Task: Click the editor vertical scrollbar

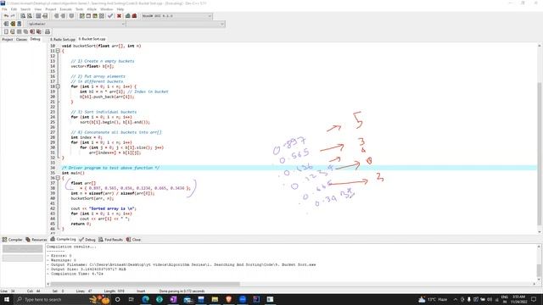Action: (x=540, y=138)
